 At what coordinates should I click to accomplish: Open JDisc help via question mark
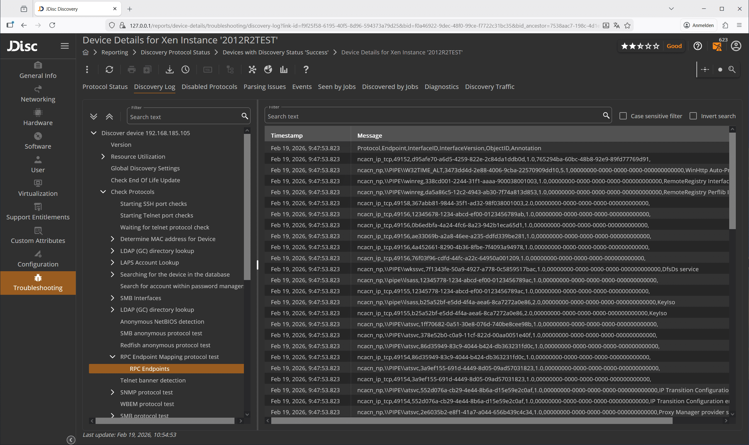697,46
